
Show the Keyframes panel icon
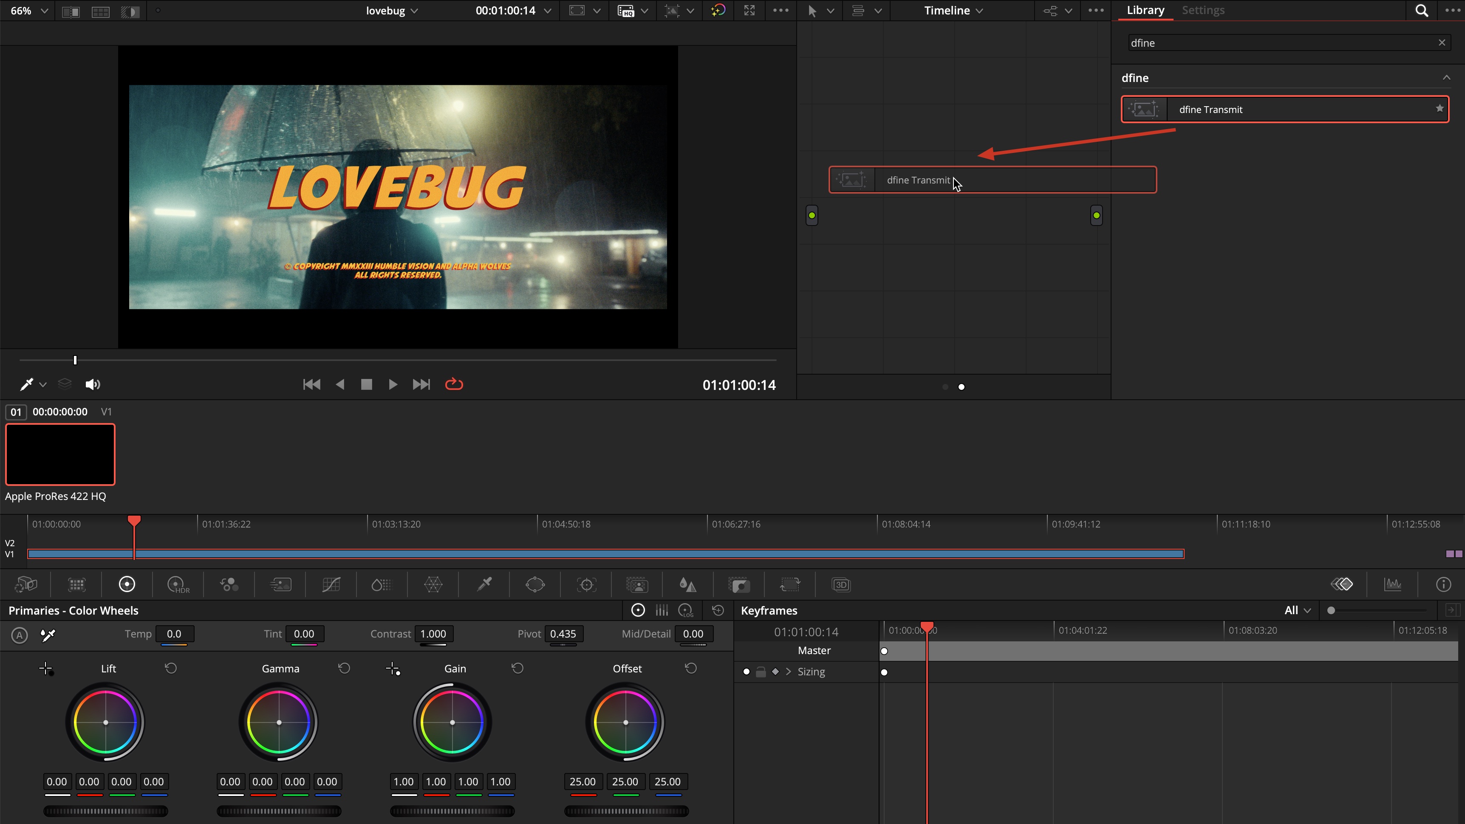(x=1342, y=584)
